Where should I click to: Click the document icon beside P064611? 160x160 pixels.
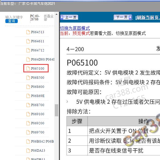[28, 41]
